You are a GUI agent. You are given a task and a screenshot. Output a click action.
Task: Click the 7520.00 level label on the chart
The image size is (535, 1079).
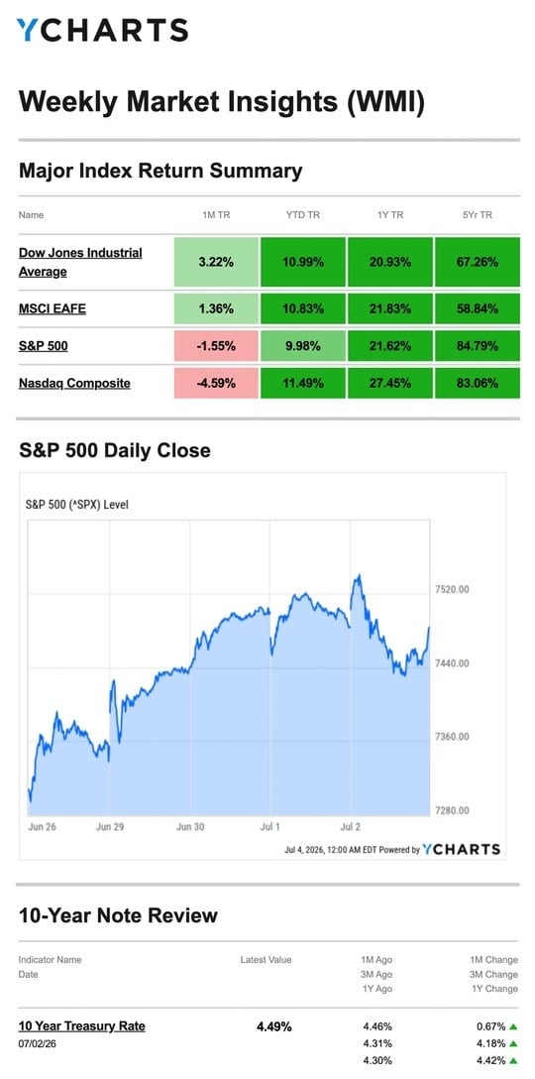tap(451, 590)
